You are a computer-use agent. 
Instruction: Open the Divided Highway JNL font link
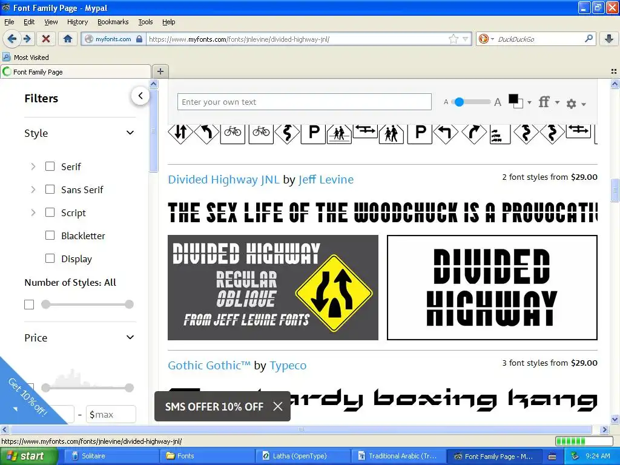(x=223, y=179)
